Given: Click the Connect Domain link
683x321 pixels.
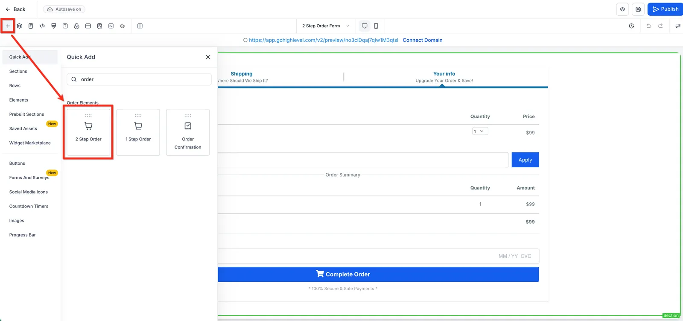Looking at the screenshot, I should tap(423, 40).
